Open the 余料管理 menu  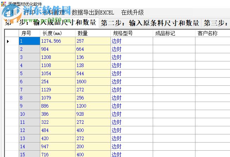pos(53,12)
